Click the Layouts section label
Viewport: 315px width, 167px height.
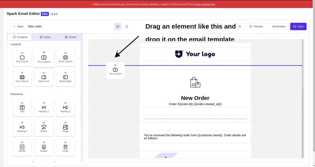(16, 44)
